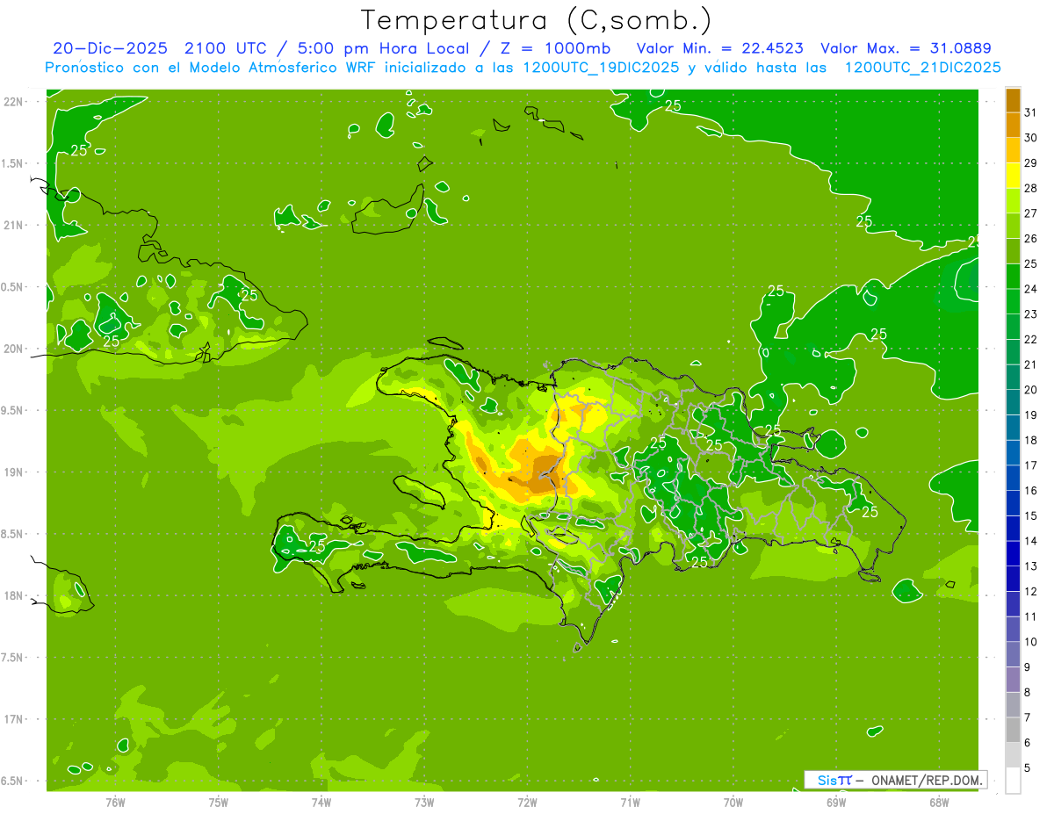This screenshot has height=814, width=1054.
Task: Select the date text "20-Dic-2025"
Action: 112,48
